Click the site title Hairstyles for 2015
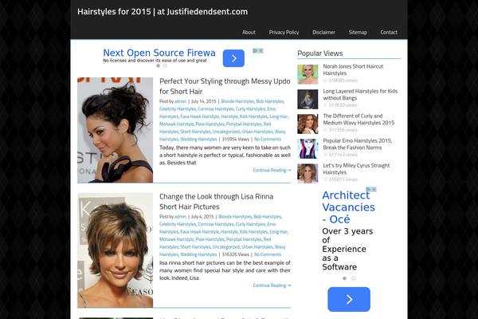This screenshot has width=478, height=319. [163, 12]
